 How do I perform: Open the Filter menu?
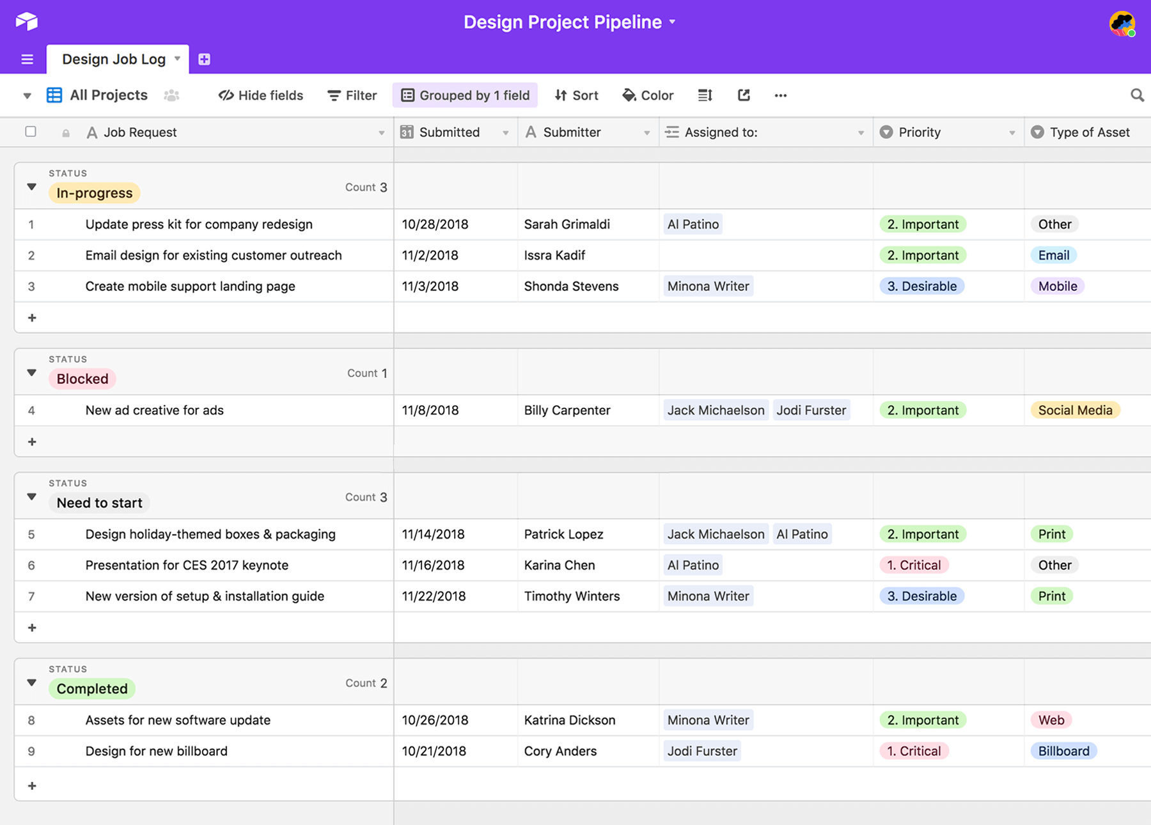352,95
